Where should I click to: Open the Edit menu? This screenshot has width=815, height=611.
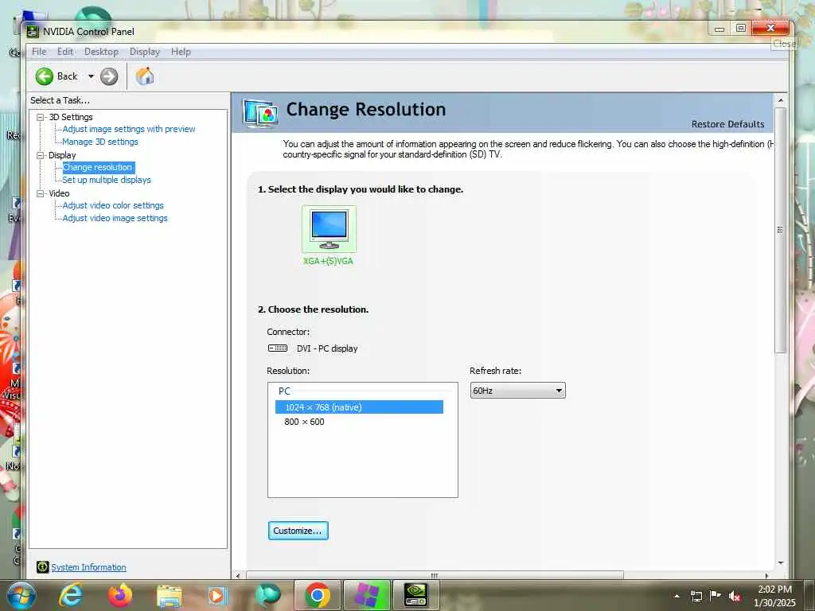click(65, 52)
